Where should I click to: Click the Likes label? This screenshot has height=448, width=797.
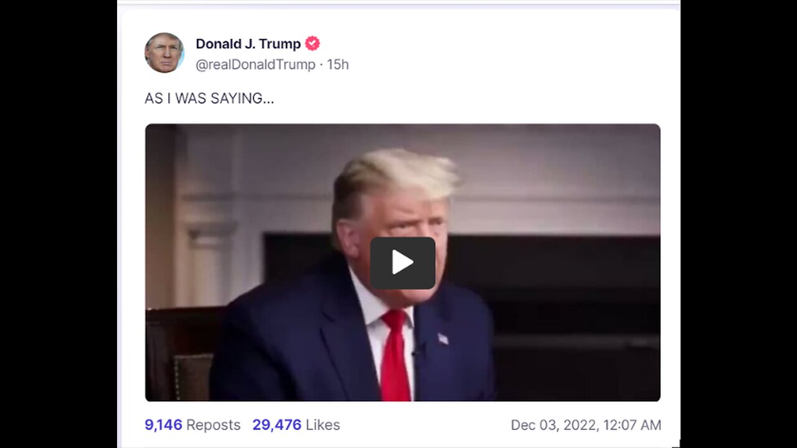coord(323,425)
